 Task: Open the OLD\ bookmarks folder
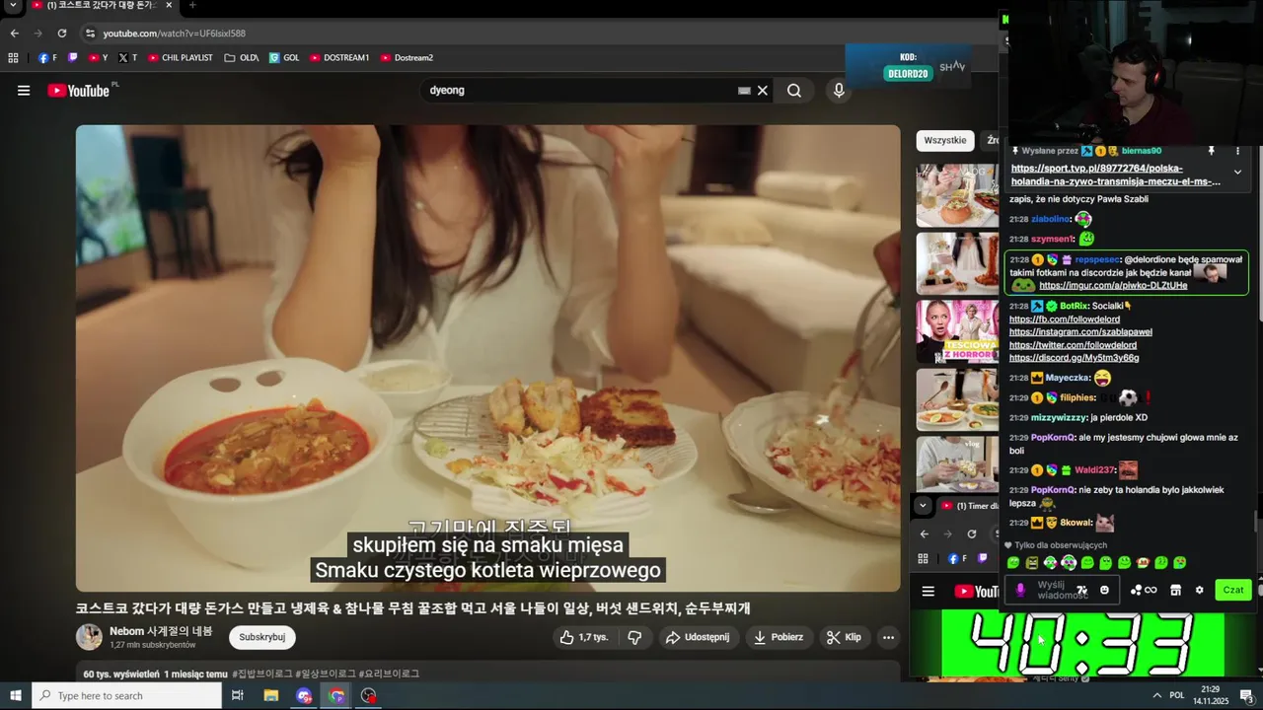click(x=242, y=58)
